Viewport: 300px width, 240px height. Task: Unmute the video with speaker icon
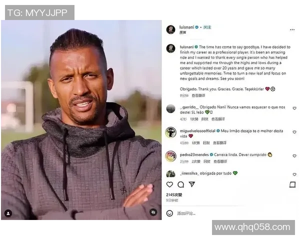tap(153, 212)
